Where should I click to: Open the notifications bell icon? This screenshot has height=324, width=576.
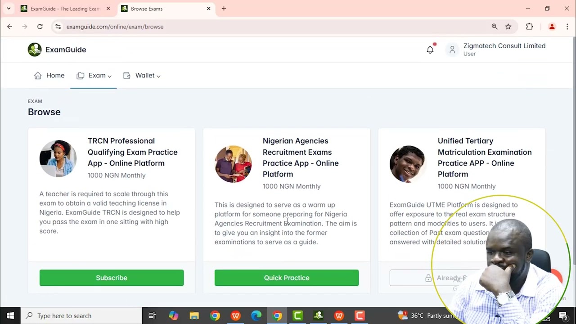tap(430, 49)
